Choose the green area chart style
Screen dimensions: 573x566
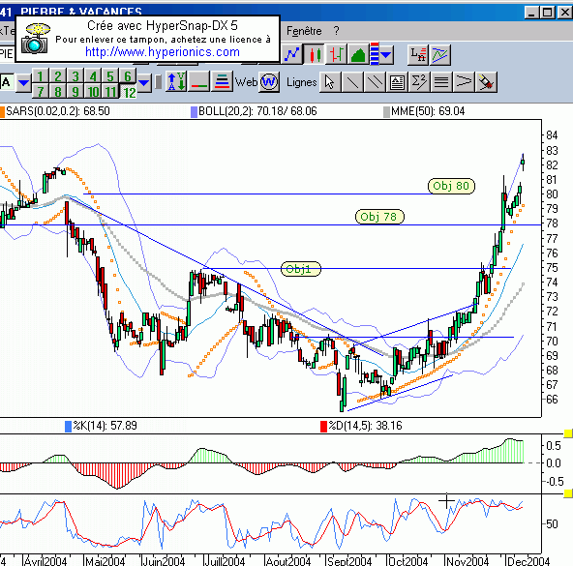[358, 55]
